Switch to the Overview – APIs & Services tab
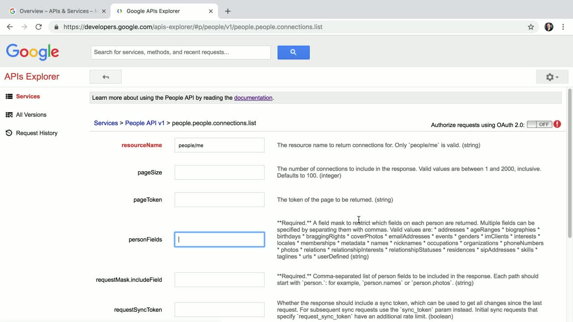This screenshot has height=322, width=573. tap(56, 11)
